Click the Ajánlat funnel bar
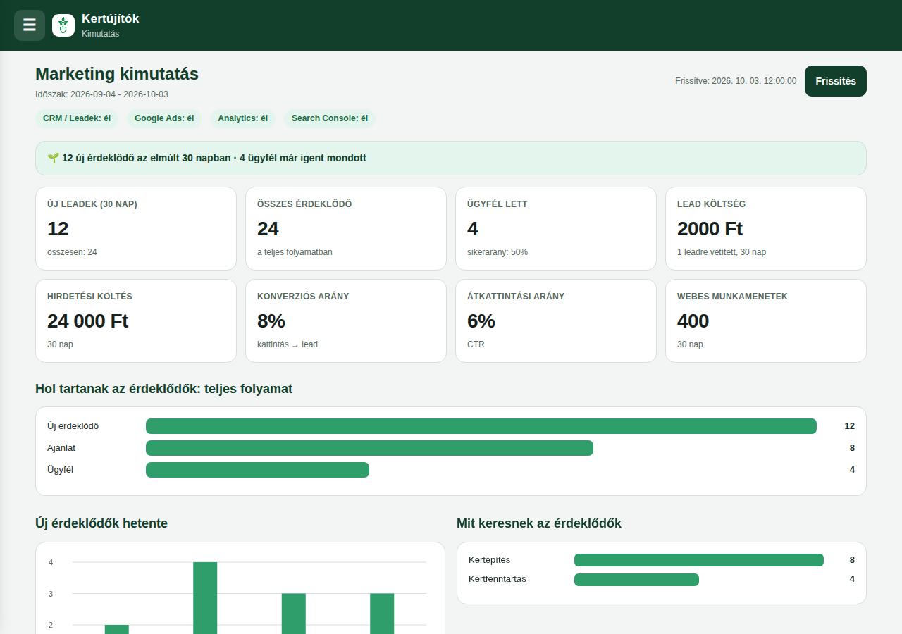 pyautogui.click(x=369, y=448)
